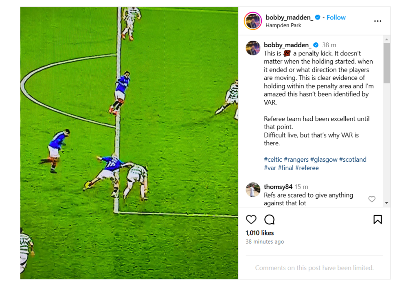Open the #rangers hashtag
Viewport: 417px width, 290px height.
[296, 160]
